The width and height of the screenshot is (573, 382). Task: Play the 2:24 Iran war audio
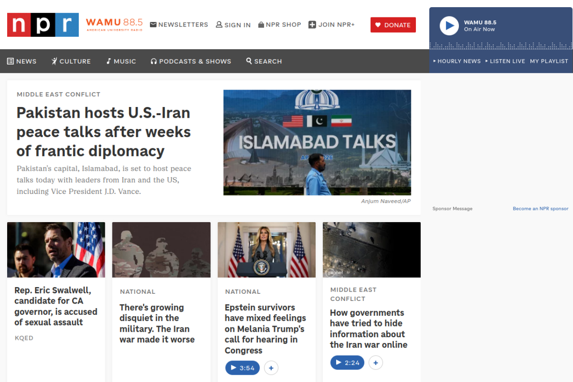[347, 363]
